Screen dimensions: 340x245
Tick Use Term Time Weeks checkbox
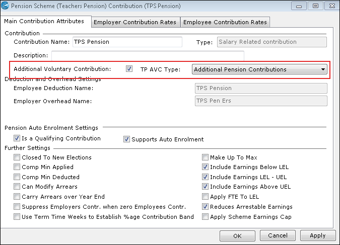pos(17,217)
